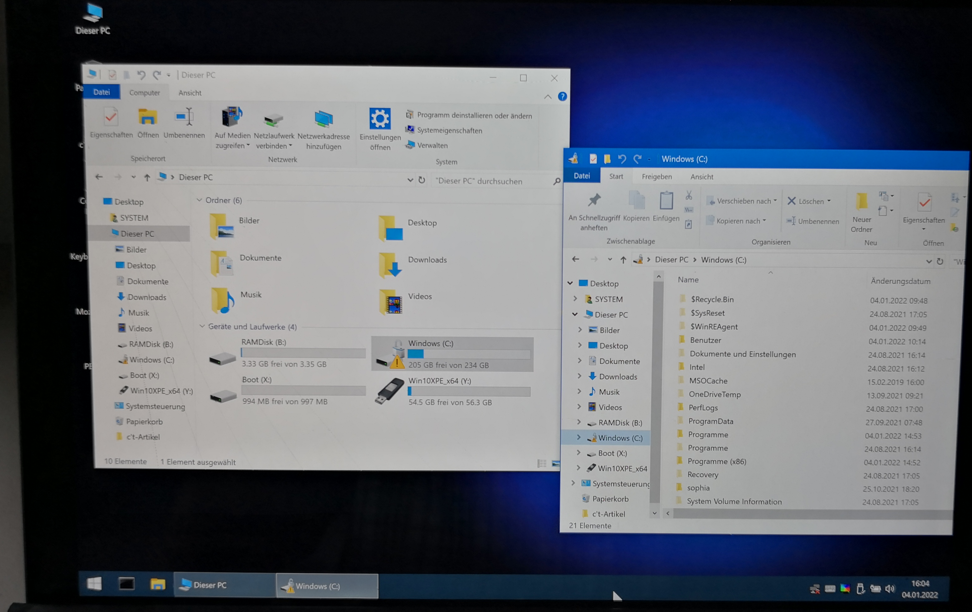Click Systemeigenschaften link in ribbon
The image size is (972, 612).
click(x=449, y=131)
